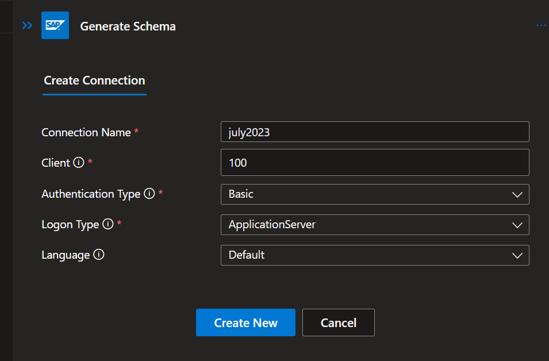Click the Authentication Type info icon
The image size is (549, 361).
coord(149,194)
